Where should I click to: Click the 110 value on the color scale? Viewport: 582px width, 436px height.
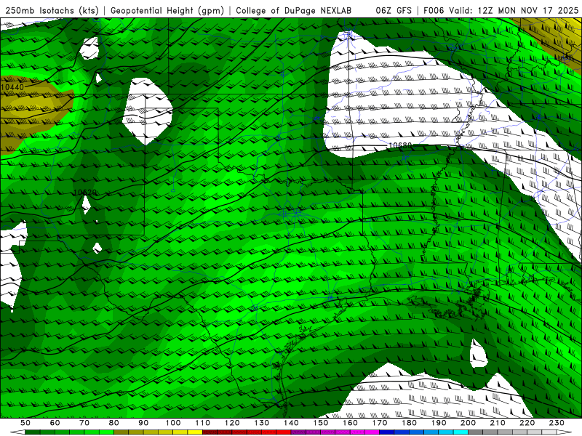pyautogui.click(x=202, y=423)
